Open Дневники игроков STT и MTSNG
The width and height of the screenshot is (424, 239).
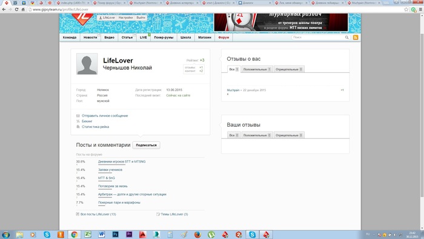(x=122, y=161)
